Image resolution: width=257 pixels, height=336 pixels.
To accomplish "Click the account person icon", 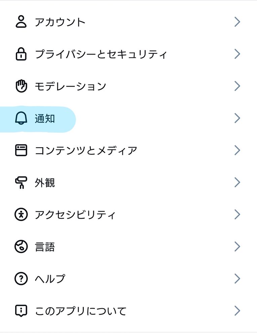I will (x=21, y=22).
